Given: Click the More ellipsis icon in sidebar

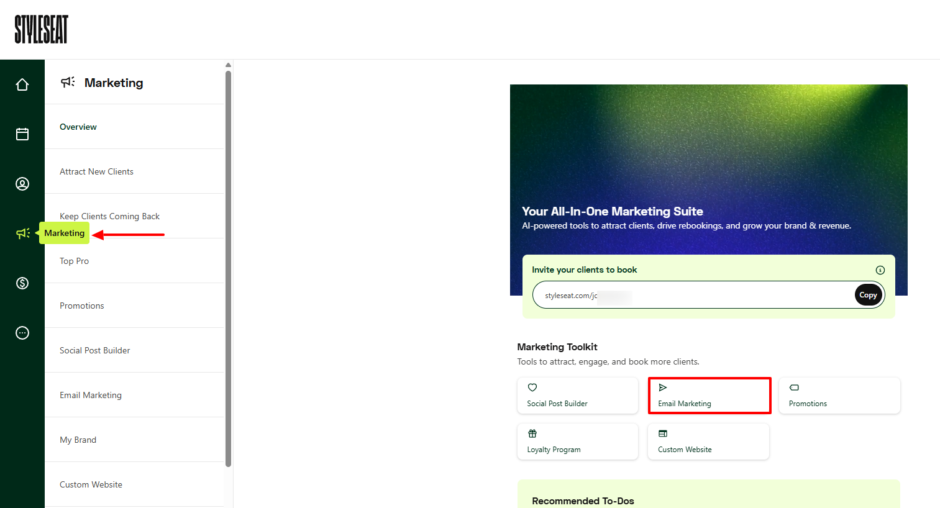Looking at the screenshot, I should click(x=22, y=332).
